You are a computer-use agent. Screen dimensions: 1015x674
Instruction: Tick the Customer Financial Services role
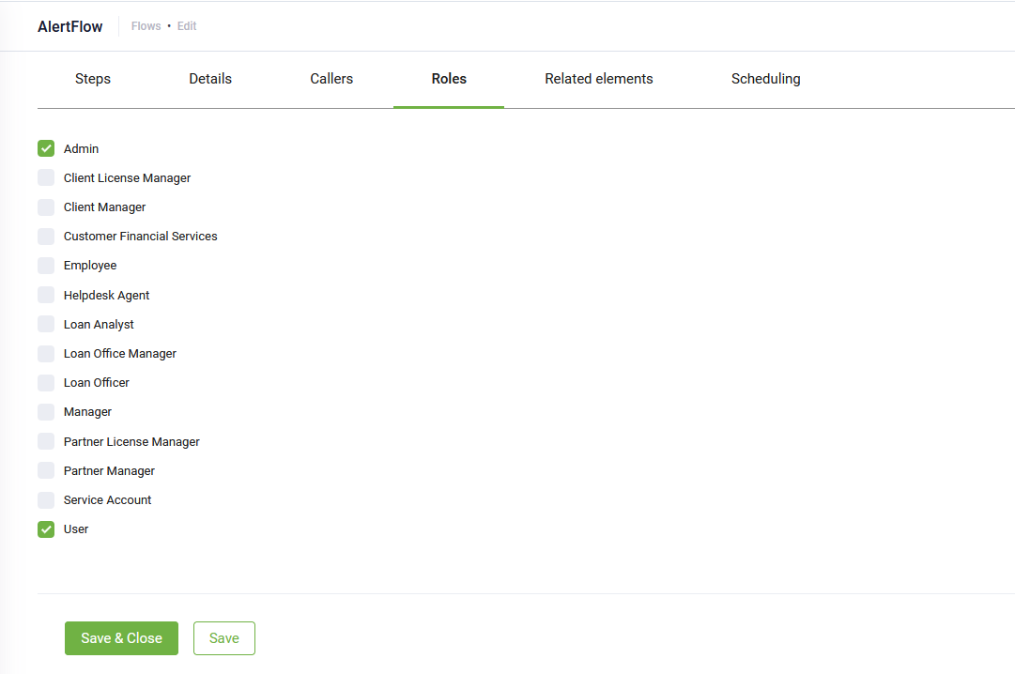pos(46,237)
